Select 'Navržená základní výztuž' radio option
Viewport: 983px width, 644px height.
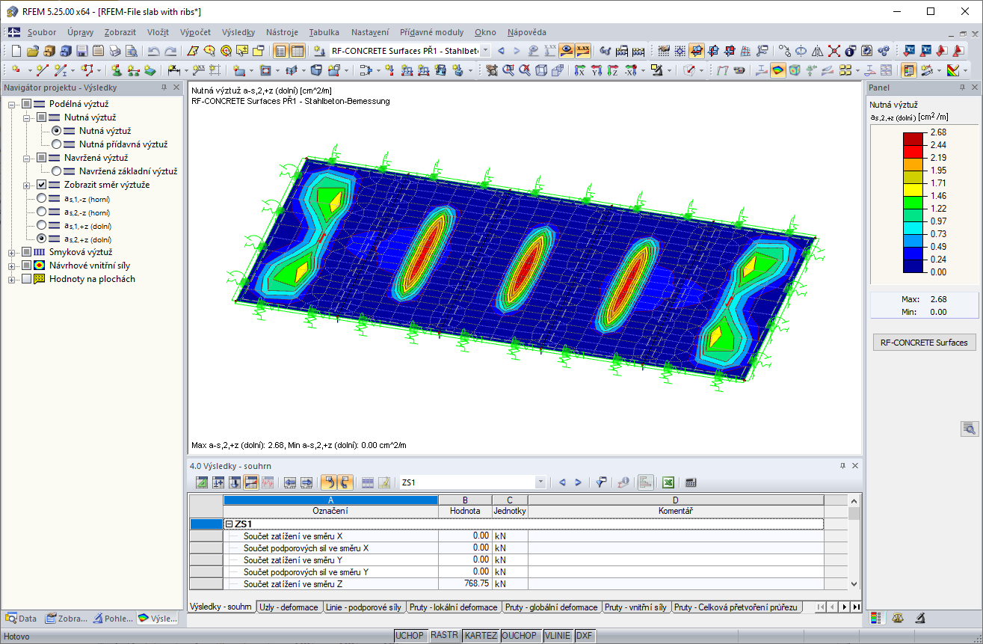point(56,171)
